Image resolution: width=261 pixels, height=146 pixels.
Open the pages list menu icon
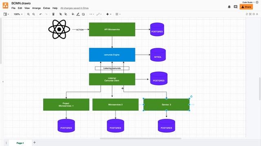[6, 143]
